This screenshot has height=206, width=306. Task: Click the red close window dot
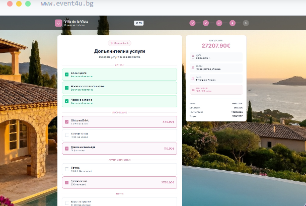pos(10,4)
